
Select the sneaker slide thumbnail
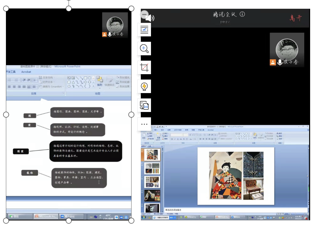pyautogui.click(x=152, y=195)
